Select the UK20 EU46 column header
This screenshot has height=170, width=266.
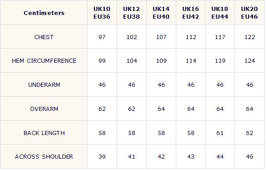pyautogui.click(x=250, y=13)
